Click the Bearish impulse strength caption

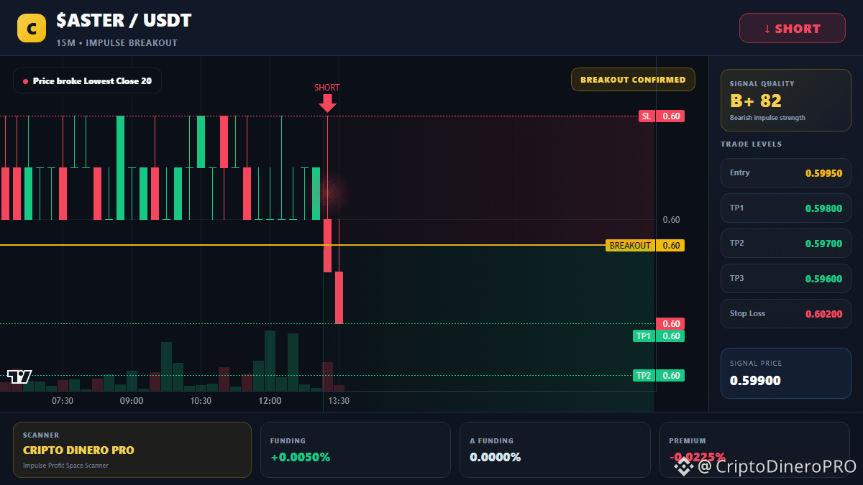pos(767,118)
